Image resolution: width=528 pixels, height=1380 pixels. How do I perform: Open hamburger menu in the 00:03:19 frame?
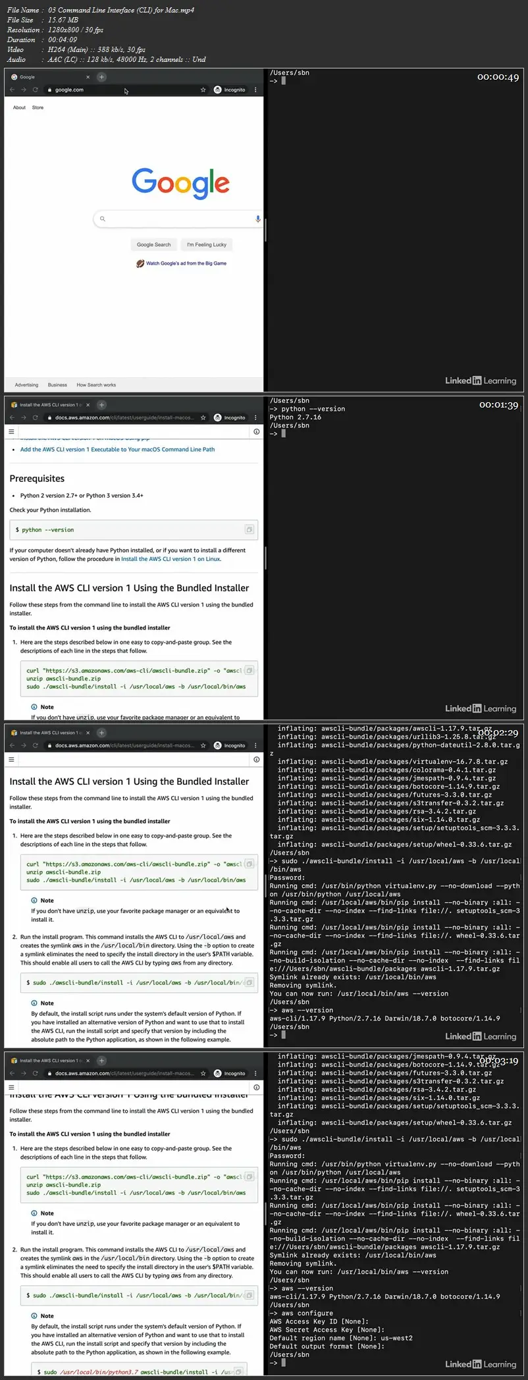[11, 1088]
